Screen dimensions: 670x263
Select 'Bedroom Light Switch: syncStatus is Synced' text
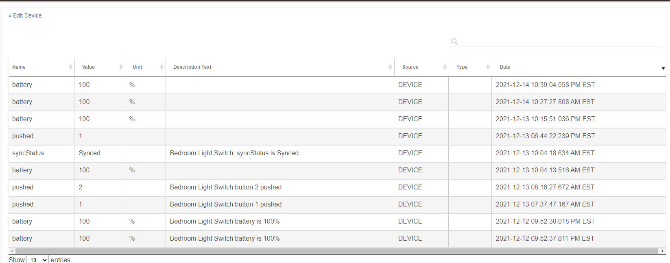(x=234, y=153)
